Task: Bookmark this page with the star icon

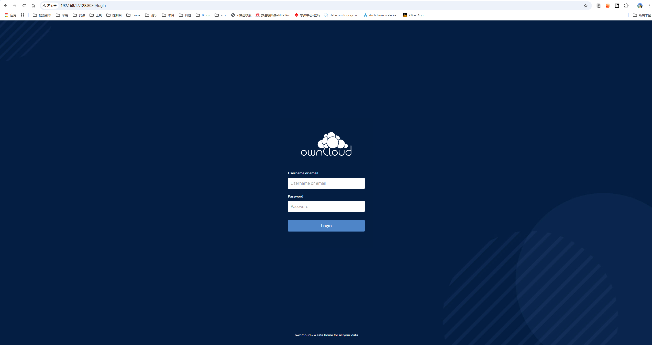Action: pyautogui.click(x=586, y=6)
